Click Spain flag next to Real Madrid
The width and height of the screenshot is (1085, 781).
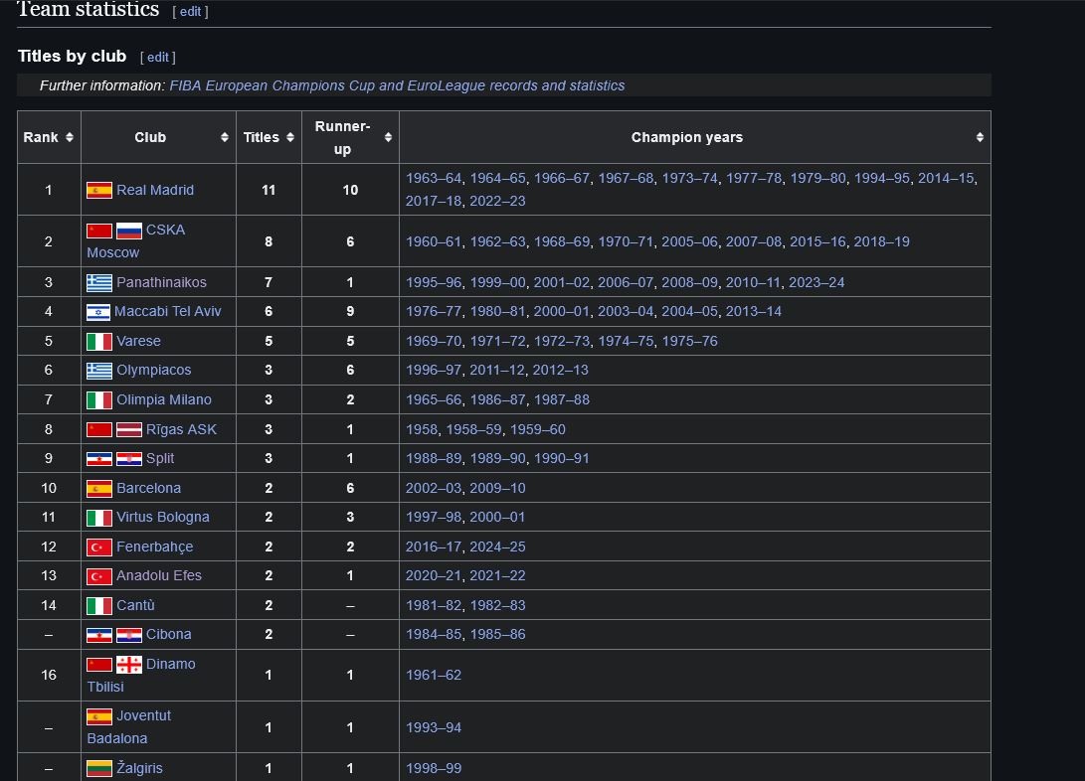click(x=98, y=190)
